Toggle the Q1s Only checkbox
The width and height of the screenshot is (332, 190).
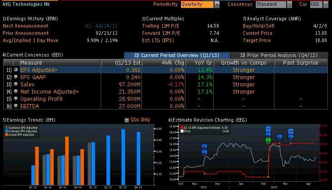coord(127,120)
